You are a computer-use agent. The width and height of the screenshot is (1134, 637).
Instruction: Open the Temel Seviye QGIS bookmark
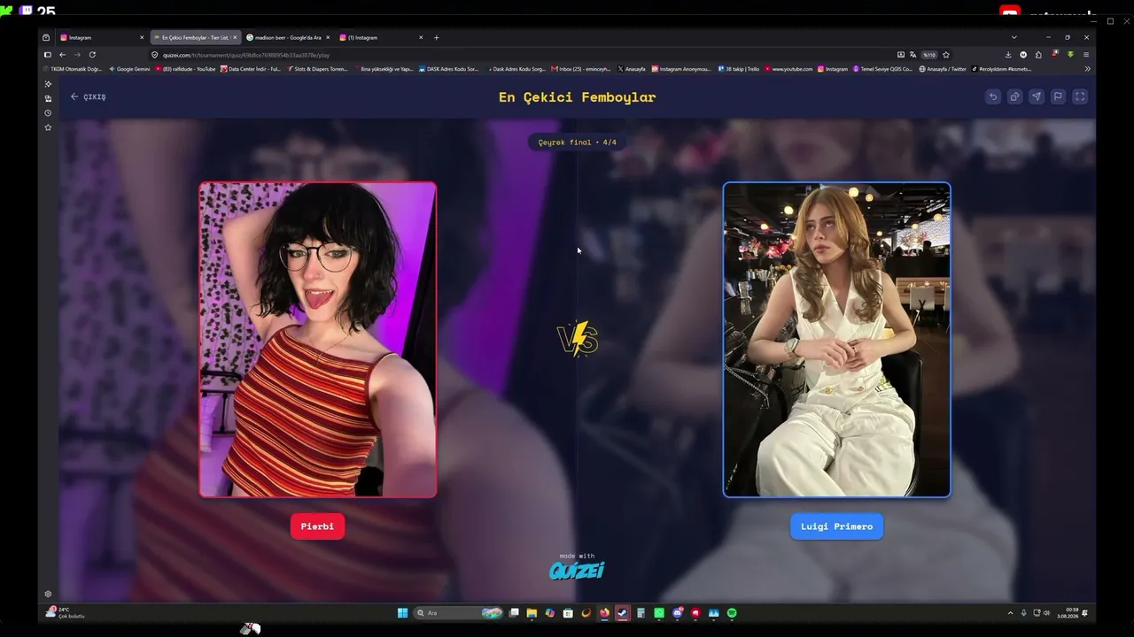883,69
